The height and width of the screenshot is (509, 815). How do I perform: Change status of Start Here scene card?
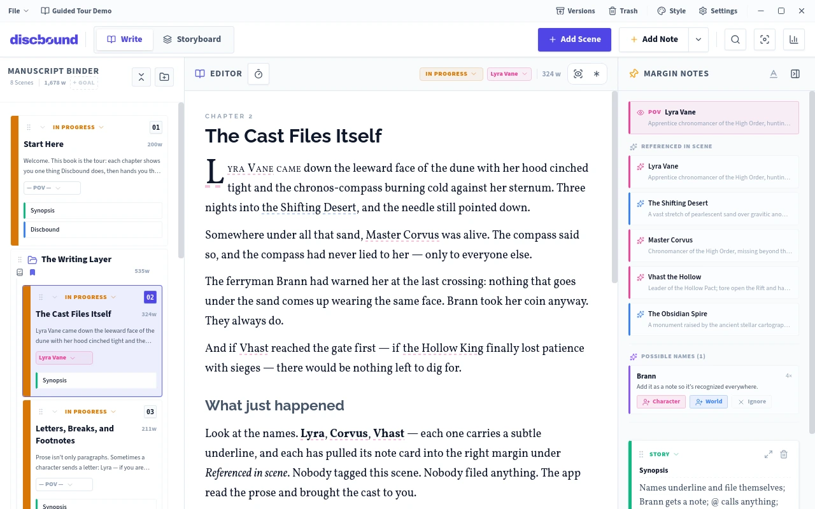point(78,127)
